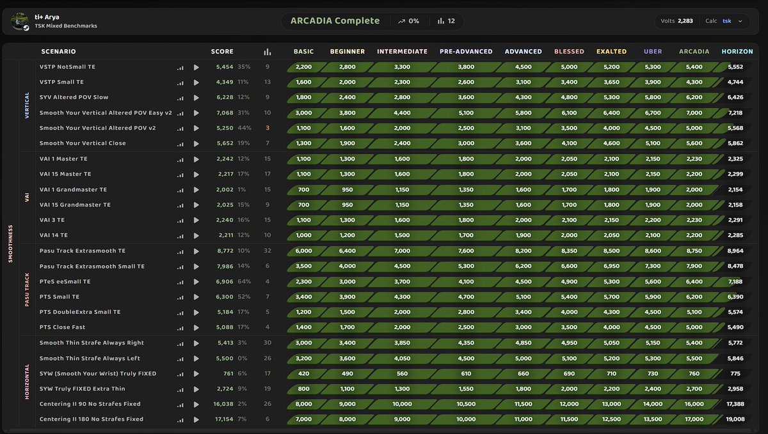Open signal bars icon for PTS DoubleExtra Small TE

pos(180,313)
